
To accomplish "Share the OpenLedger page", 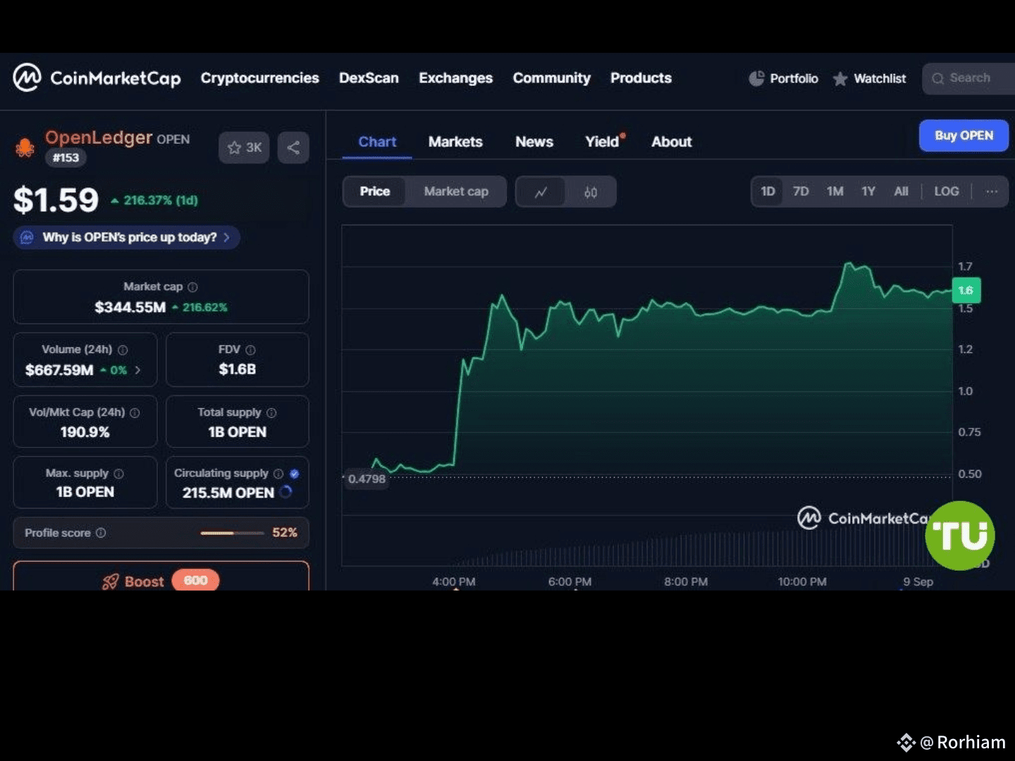I will [x=293, y=147].
